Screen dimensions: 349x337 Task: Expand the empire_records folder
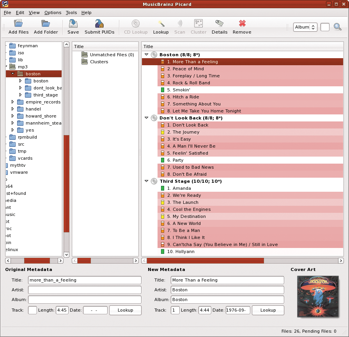click(13, 102)
